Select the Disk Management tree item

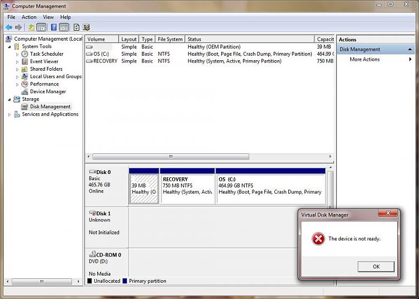click(50, 107)
